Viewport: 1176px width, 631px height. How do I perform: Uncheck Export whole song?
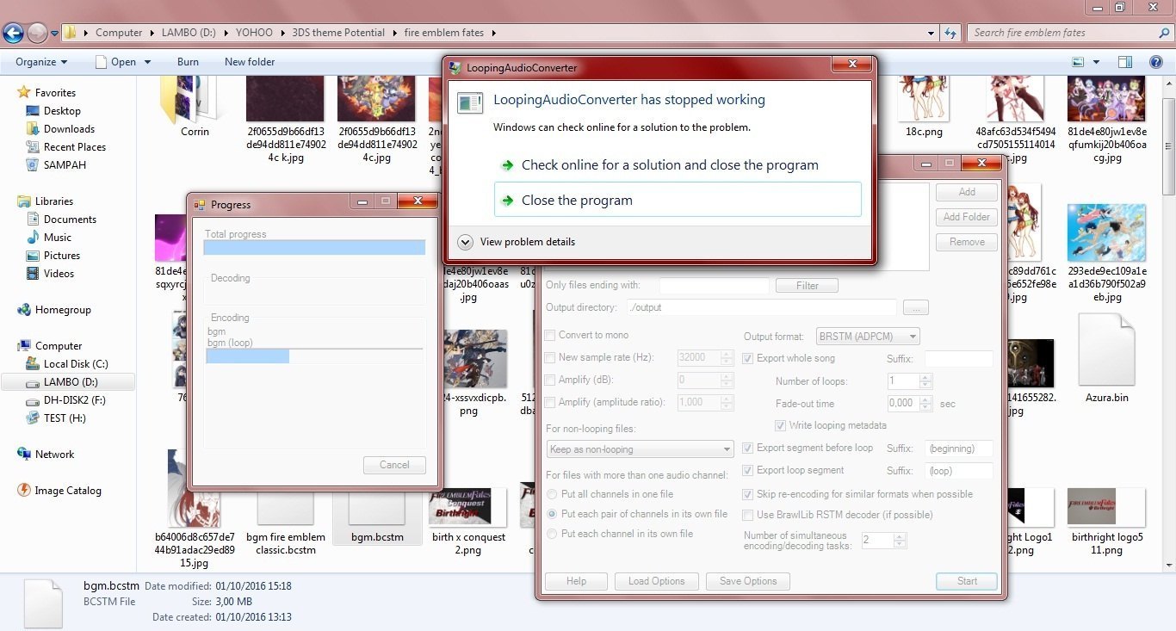748,358
